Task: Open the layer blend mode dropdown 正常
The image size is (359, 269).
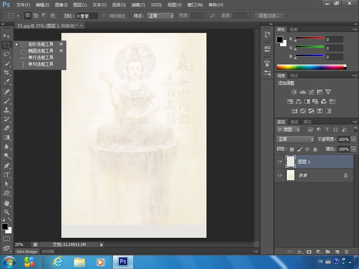Action: (x=295, y=139)
